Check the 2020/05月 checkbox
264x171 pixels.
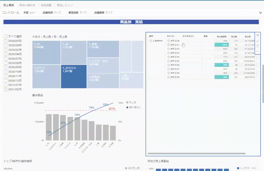[x=6, y=50]
